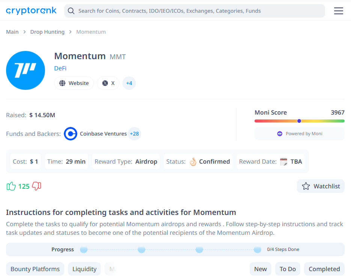Focus the search input field

(x=194, y=11)
